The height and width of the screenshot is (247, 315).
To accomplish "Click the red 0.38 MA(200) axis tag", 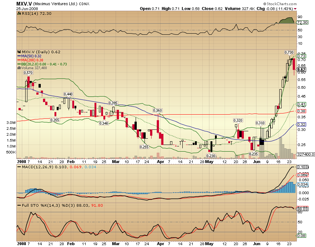I will [302, 111].
